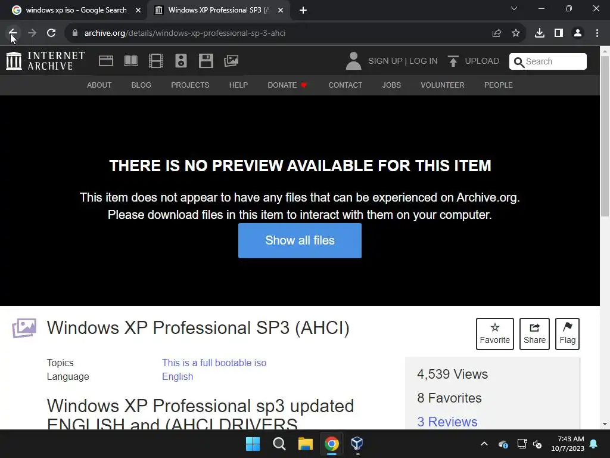
Task: Click the upload arrow icon
Action: (453, 61)
